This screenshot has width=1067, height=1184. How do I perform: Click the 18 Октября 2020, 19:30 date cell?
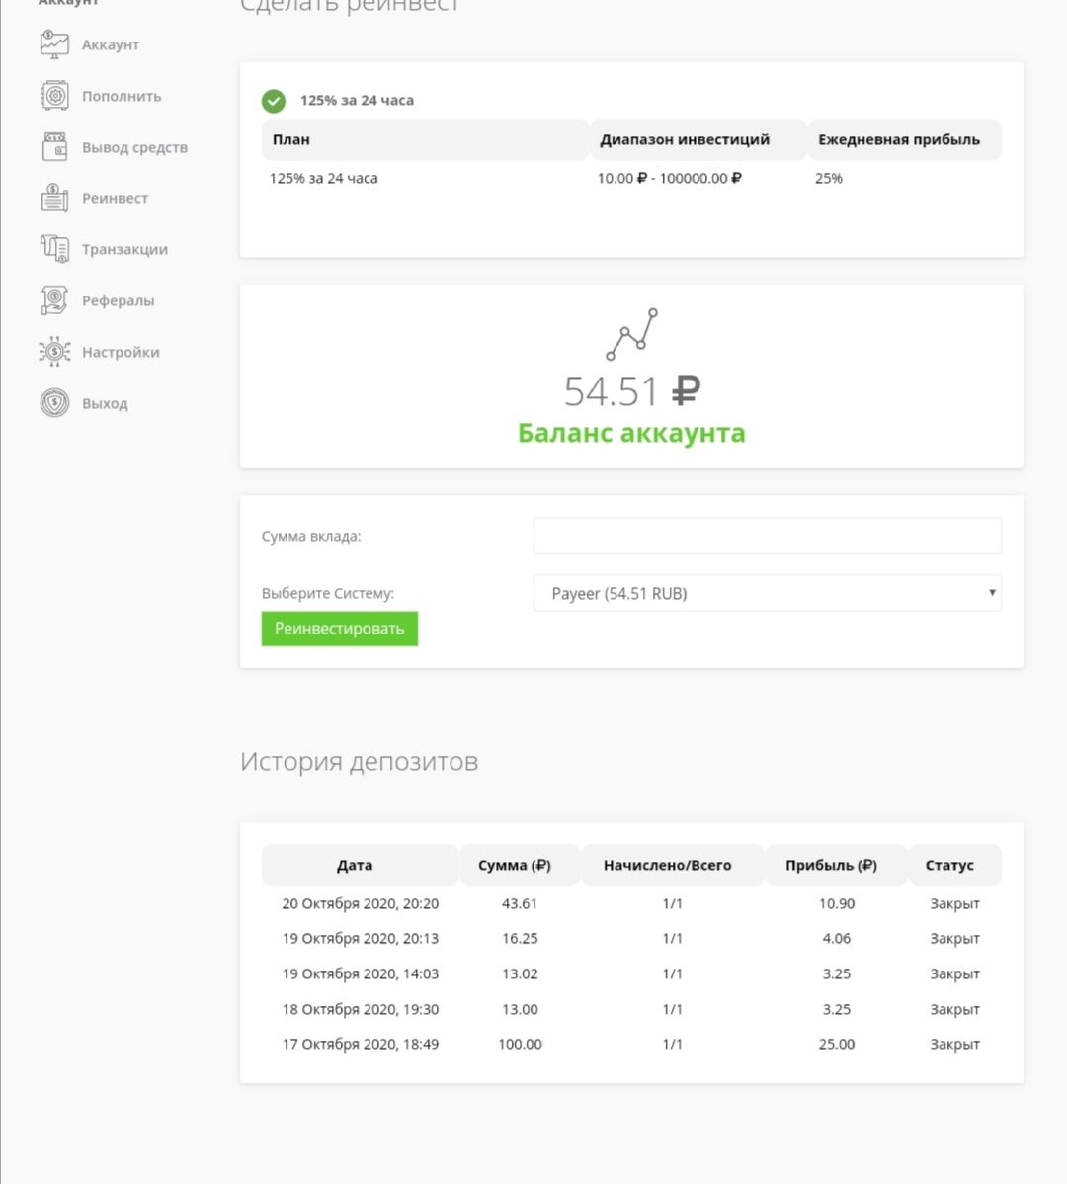coord(360,1010)
